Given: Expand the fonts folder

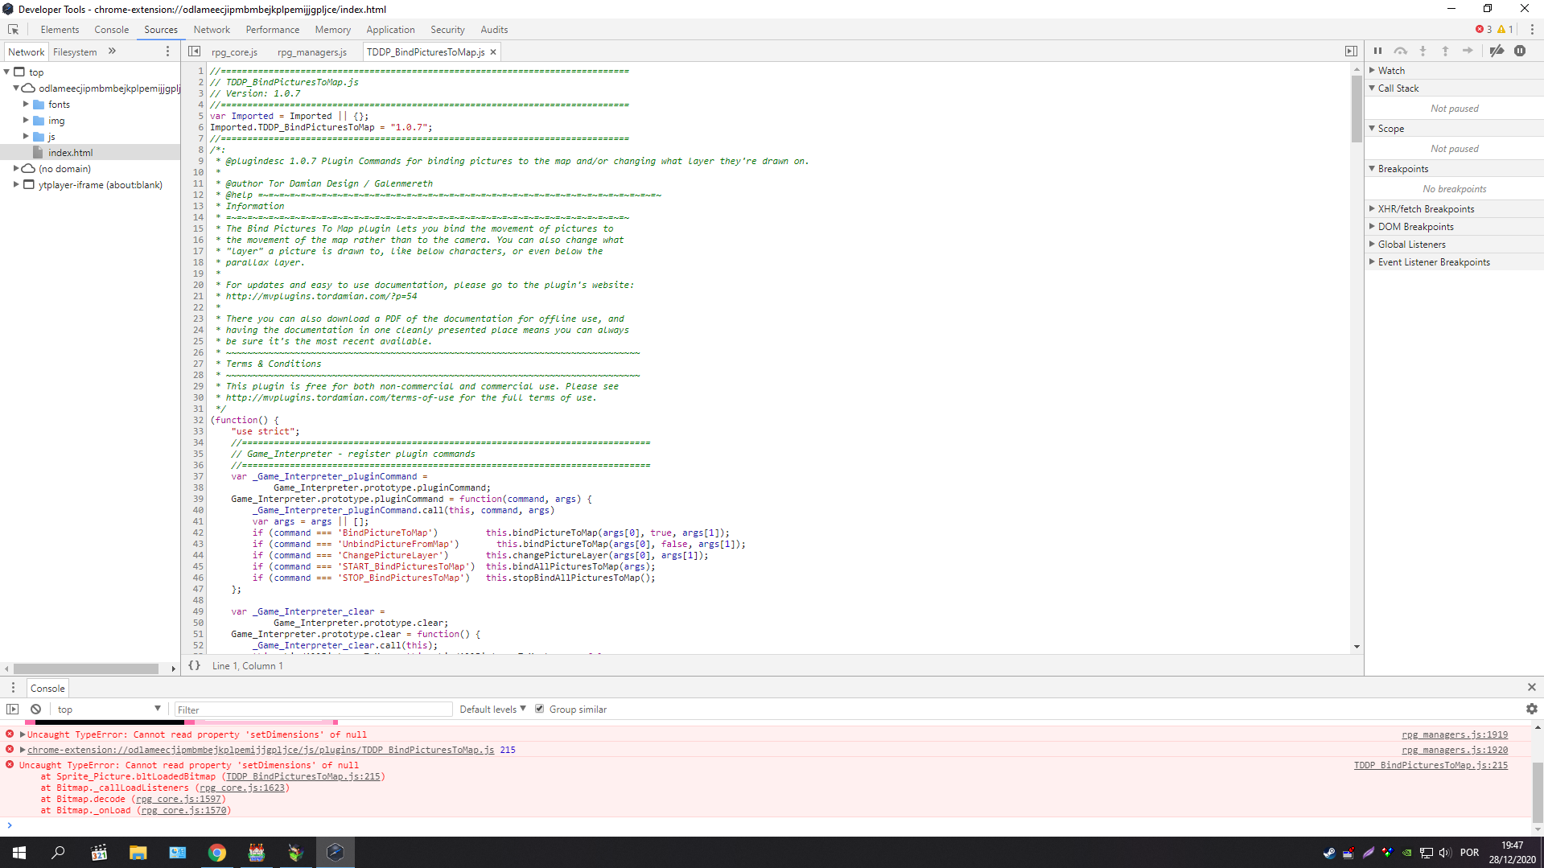Looking at the screenshot, I should (x=26, y=104).
